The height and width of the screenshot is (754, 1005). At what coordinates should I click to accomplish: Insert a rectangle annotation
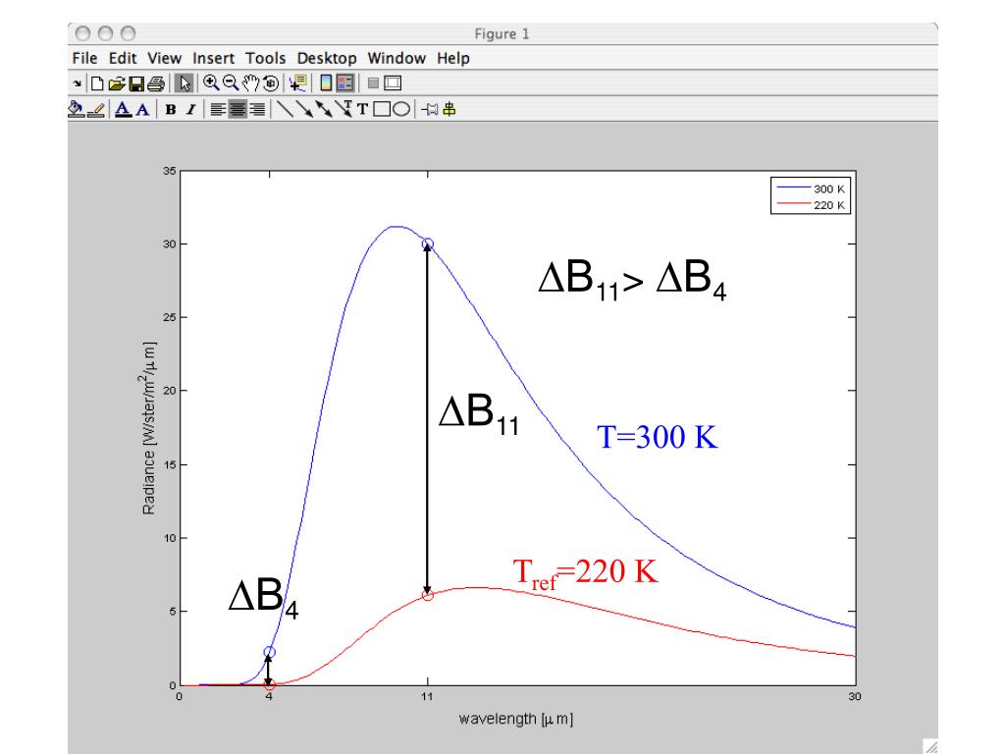[x=382, y=109]
